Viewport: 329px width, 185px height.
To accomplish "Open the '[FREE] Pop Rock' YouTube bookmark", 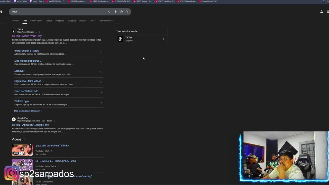I will pos(99,1).
